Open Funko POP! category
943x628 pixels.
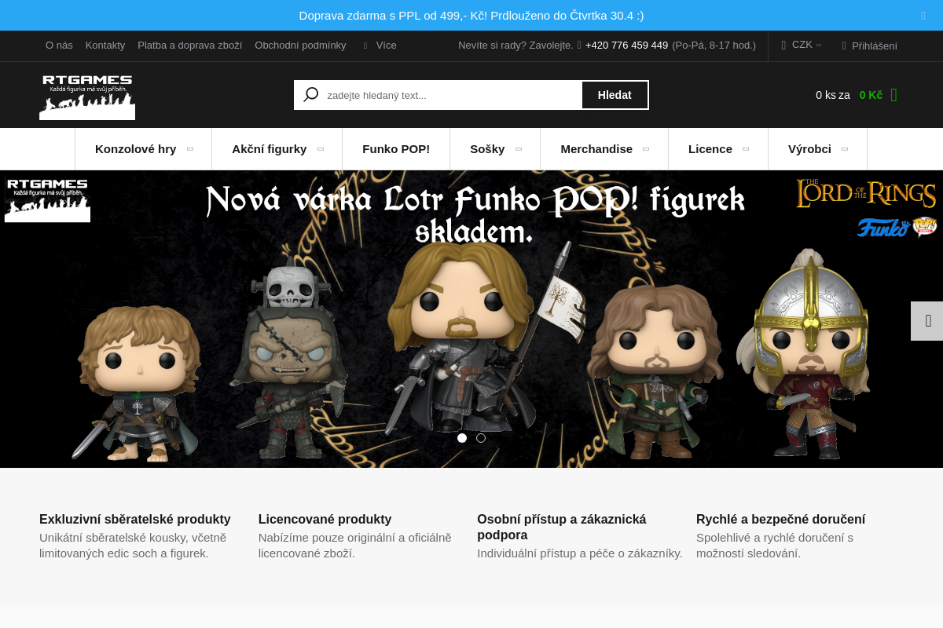(396, 149)
